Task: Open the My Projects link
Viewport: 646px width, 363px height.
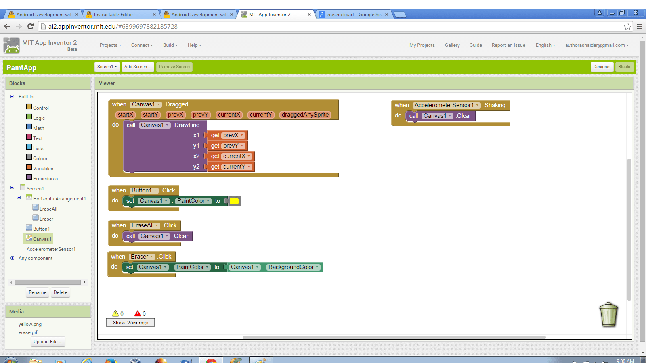Action: coord(422,45)
